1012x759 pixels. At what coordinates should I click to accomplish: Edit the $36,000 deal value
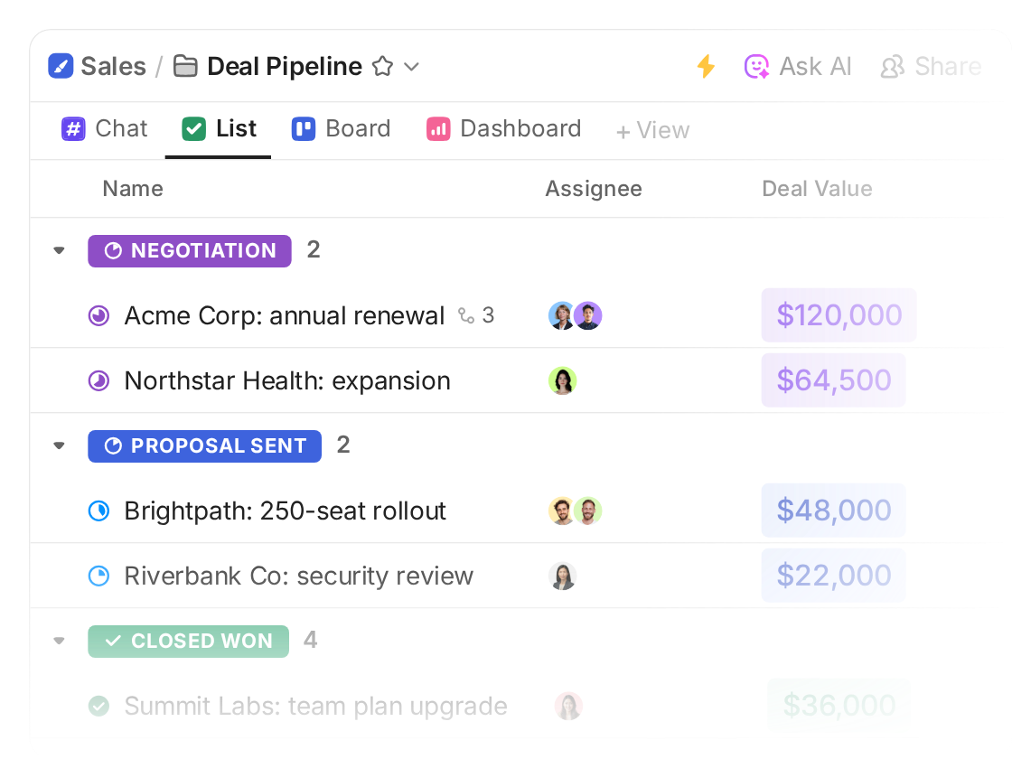click(x=839, y=706)
